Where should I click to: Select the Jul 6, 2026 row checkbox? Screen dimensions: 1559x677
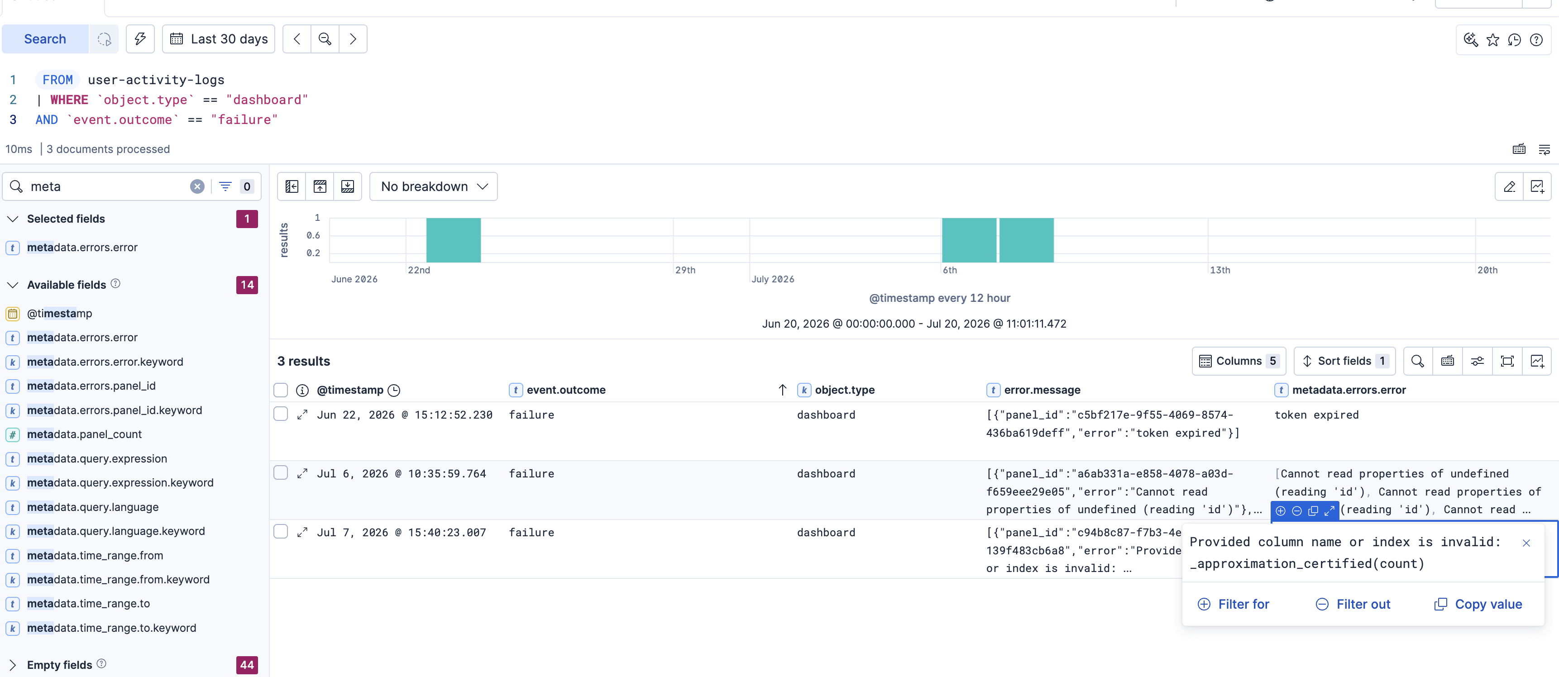point(281,472)
